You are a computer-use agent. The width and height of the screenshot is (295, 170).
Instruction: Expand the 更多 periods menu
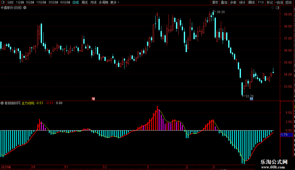pos(115,2)
